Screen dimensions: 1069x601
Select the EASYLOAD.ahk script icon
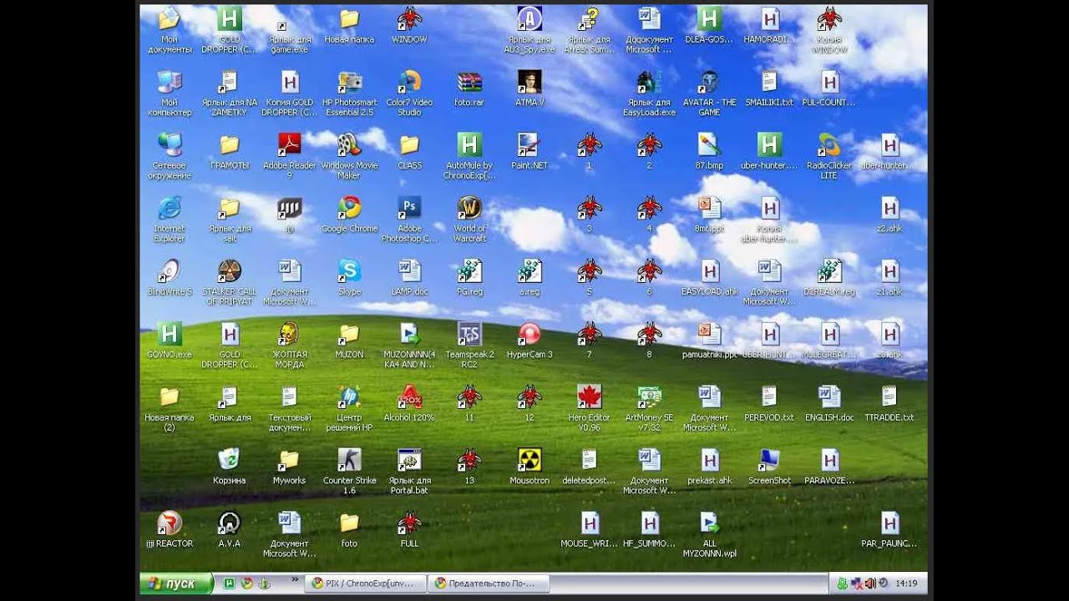[x=709, y=278]
